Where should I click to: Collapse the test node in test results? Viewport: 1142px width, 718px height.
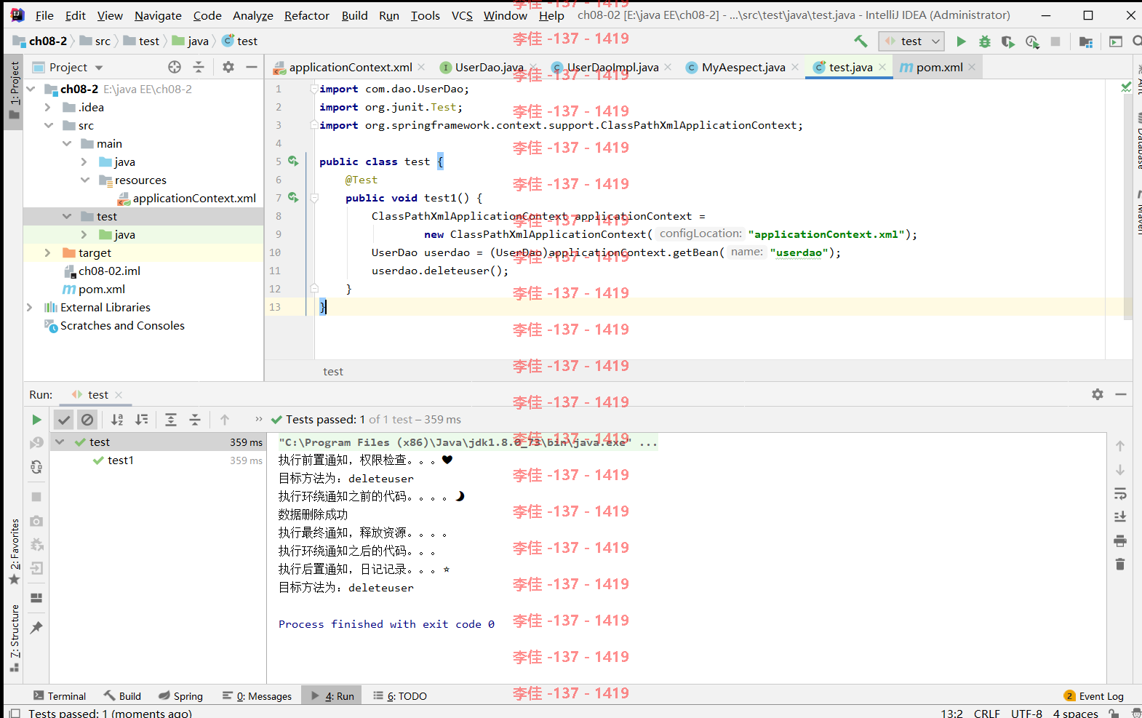(60, 442)
